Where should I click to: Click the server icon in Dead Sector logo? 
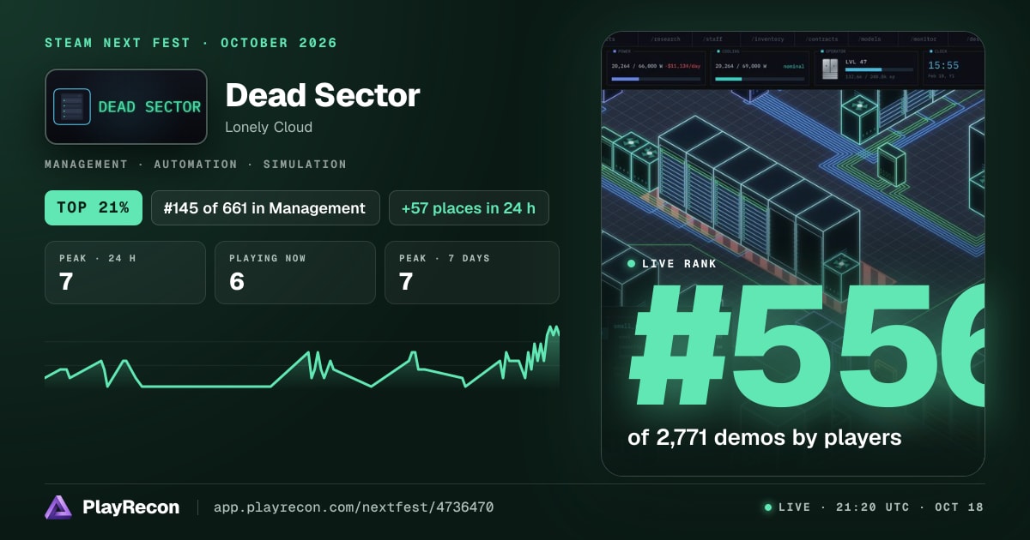pyautogui.click(x=72, y=106)
